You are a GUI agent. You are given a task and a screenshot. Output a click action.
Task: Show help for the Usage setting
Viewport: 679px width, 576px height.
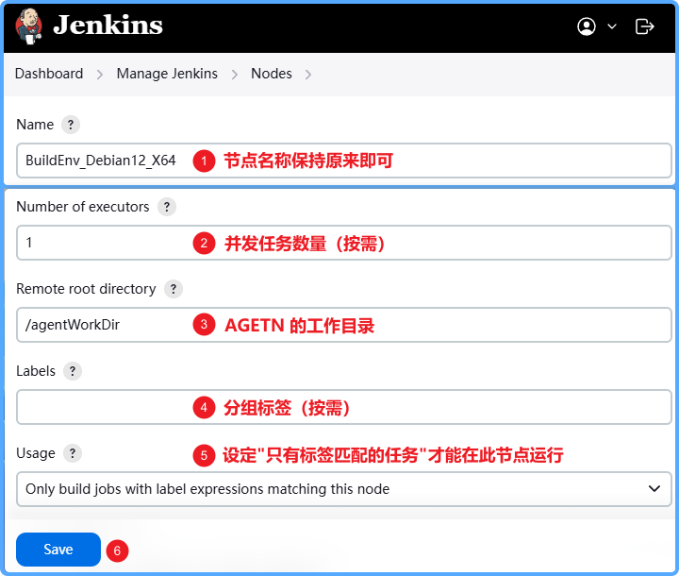pyautogui.click(x=73, y=453)
